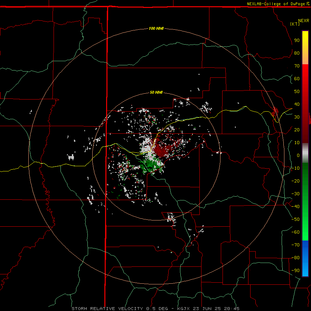
Task: Click the 20 value on velocity scale
Action: coord(297,130)
